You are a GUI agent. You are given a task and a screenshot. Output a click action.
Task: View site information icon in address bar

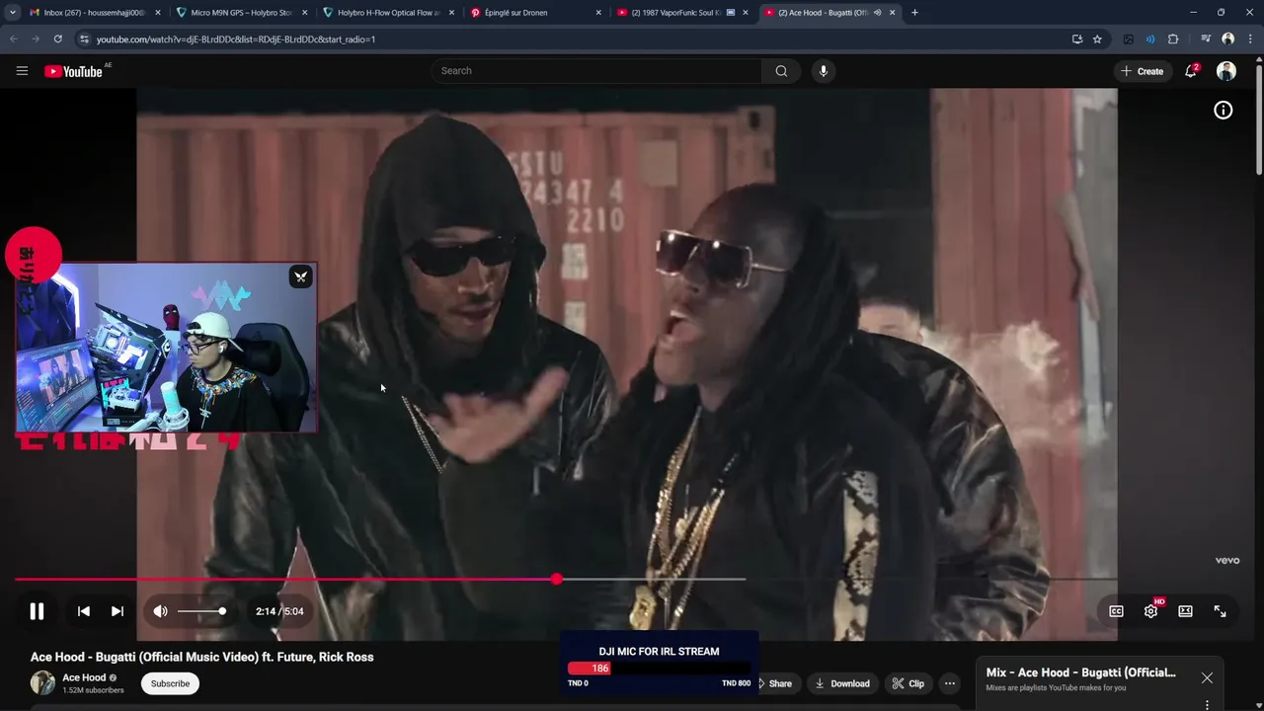click(x=84, y=39)
